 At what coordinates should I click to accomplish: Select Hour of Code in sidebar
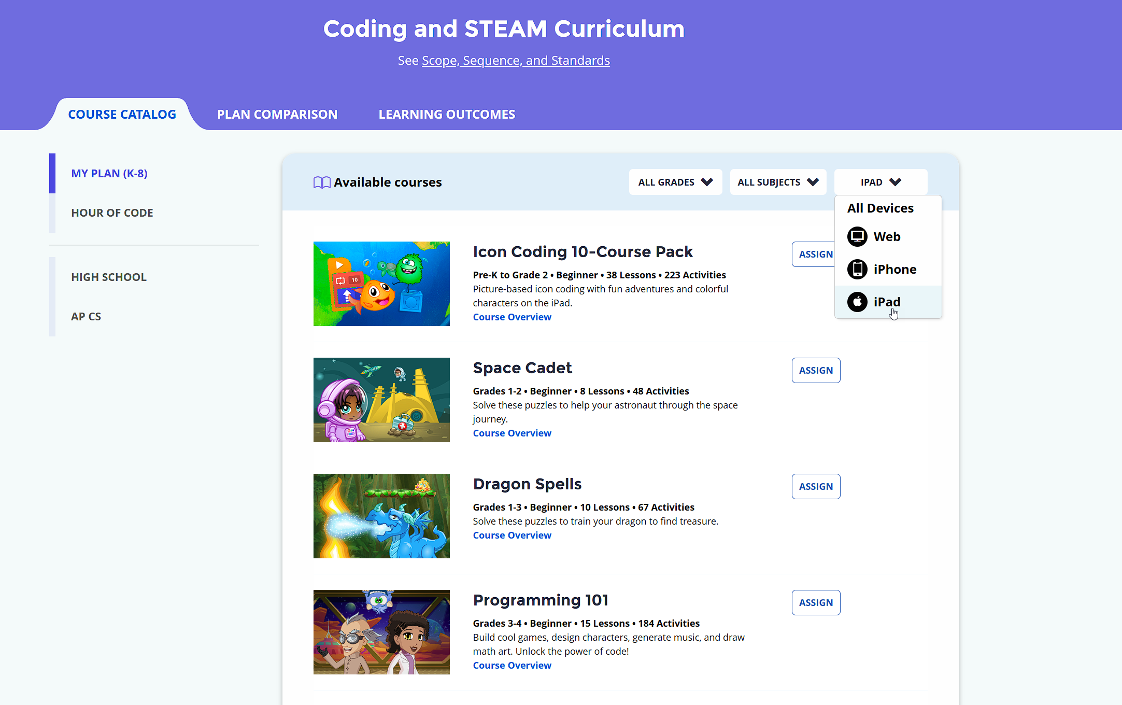pyautogui.click(x=112, y=213)
